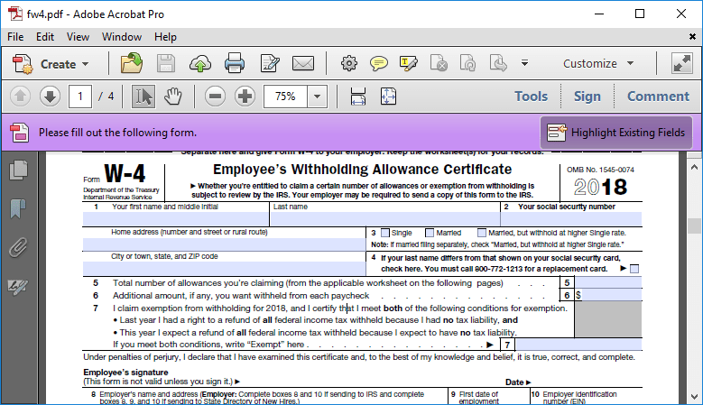
Task: Open the bookmarks panel
Action: coord(17,208)
